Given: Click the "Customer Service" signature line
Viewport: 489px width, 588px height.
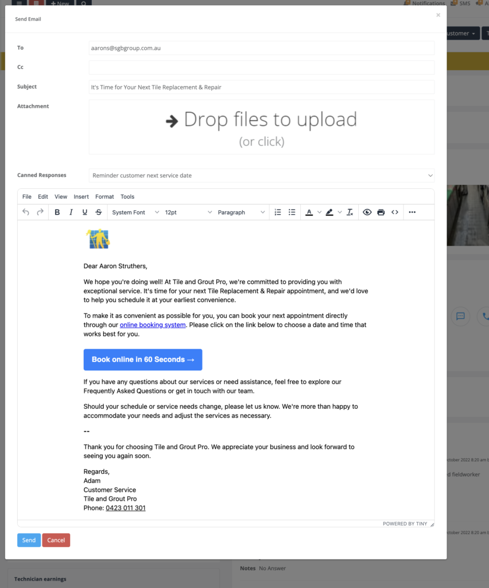Looking at the screenshot, I should tap(110, 490).
